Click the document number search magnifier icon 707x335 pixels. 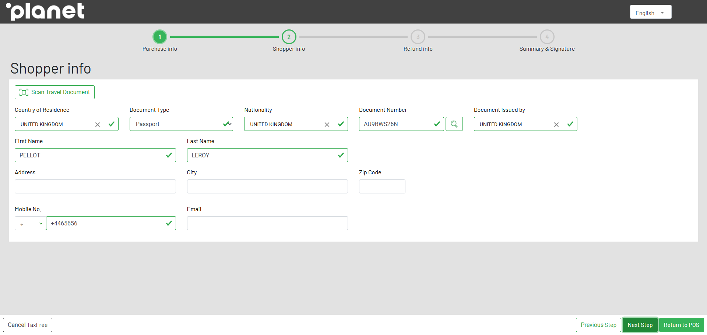[454, 124]
